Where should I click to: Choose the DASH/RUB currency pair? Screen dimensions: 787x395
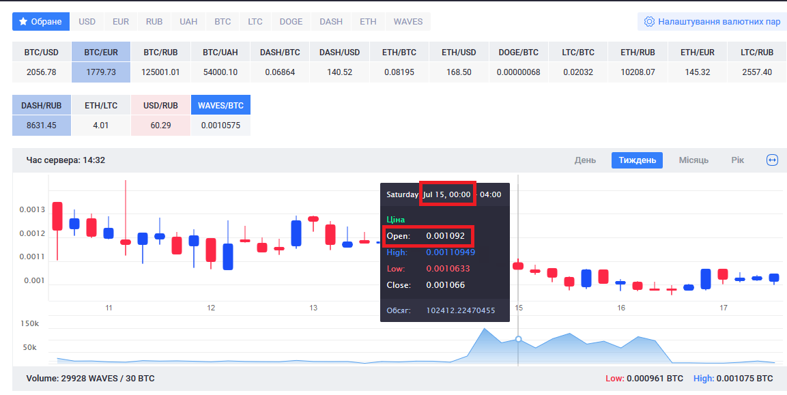tap(42, 115)
